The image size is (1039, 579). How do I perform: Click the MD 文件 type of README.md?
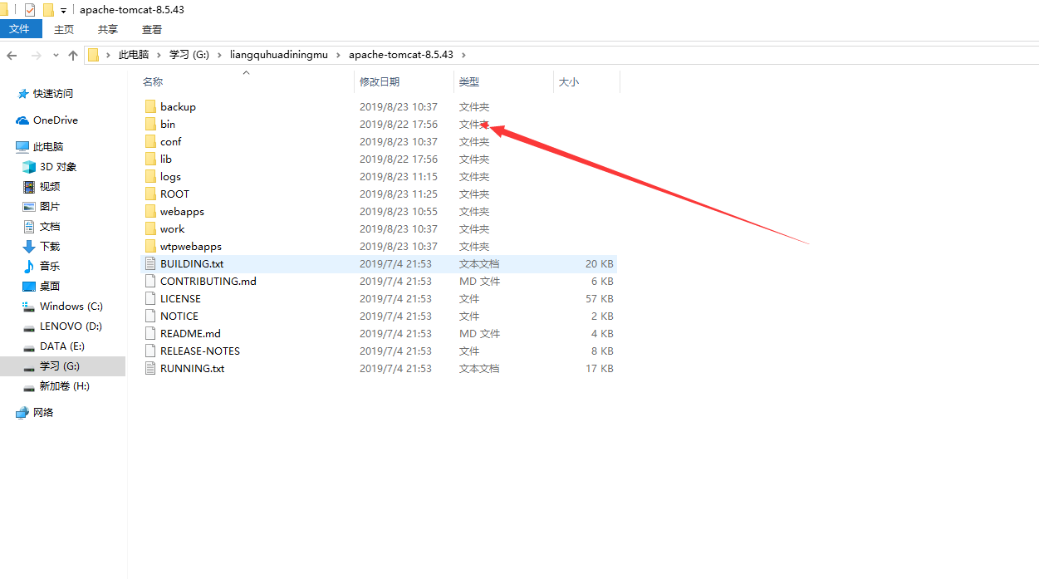(x=480, y=333)
